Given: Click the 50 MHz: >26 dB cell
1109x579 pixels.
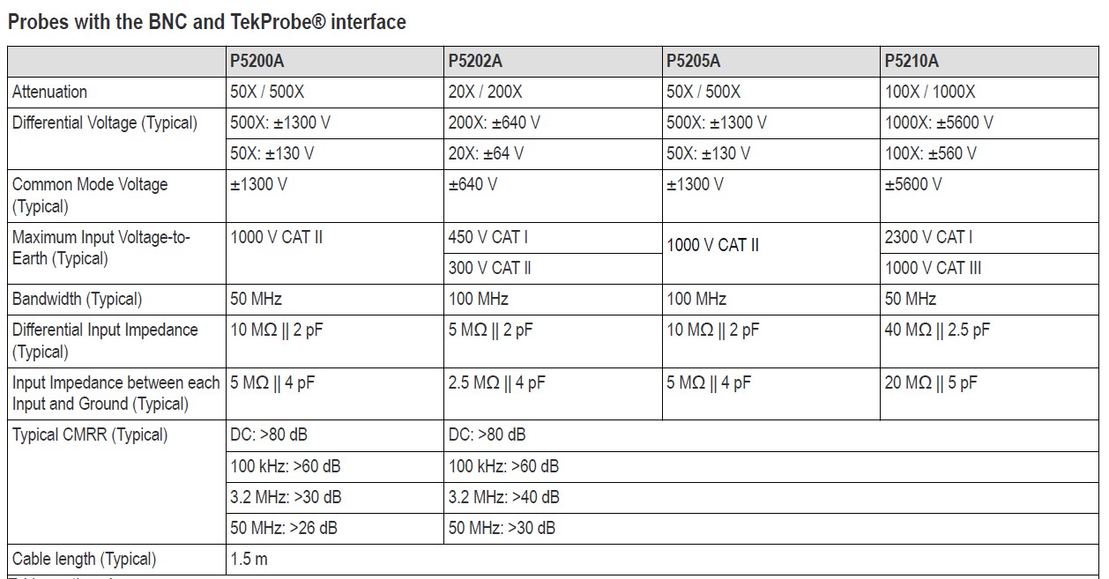Looking at the screenshot, I should click(284, 528).
